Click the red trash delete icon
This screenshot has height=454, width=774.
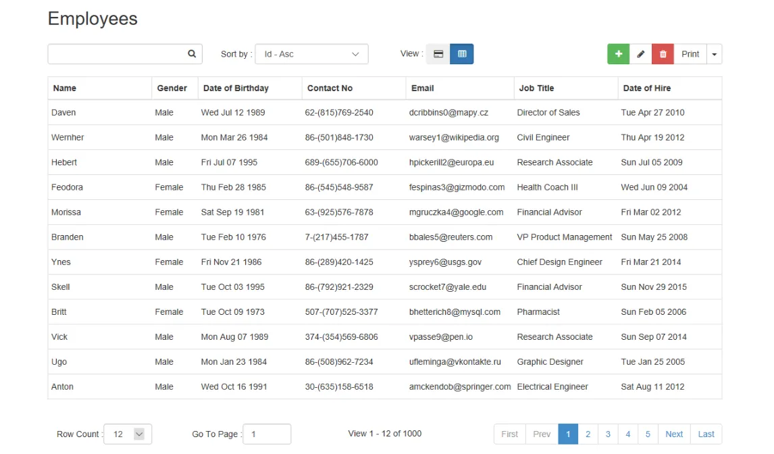(x=663, y=53)
